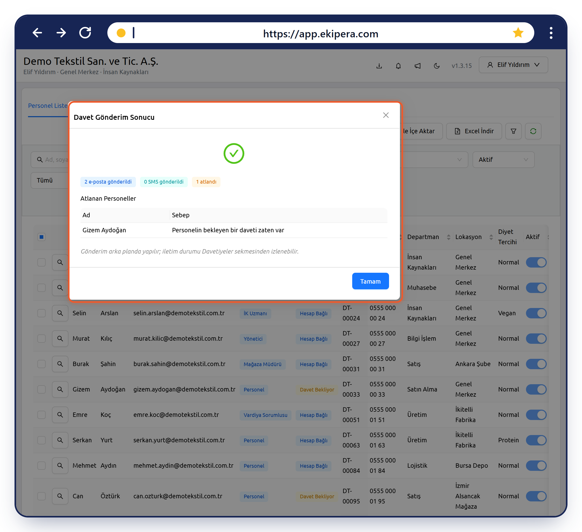
Task: Click Tamam to confirm the dialog
Action: coord(370,281)
